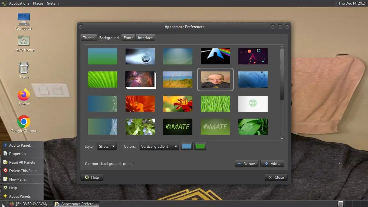Viewport: 368px width, 207px height.
Task: Click the wallpaper list scrollbar down arrow
Action: click(x=282, y=138)
